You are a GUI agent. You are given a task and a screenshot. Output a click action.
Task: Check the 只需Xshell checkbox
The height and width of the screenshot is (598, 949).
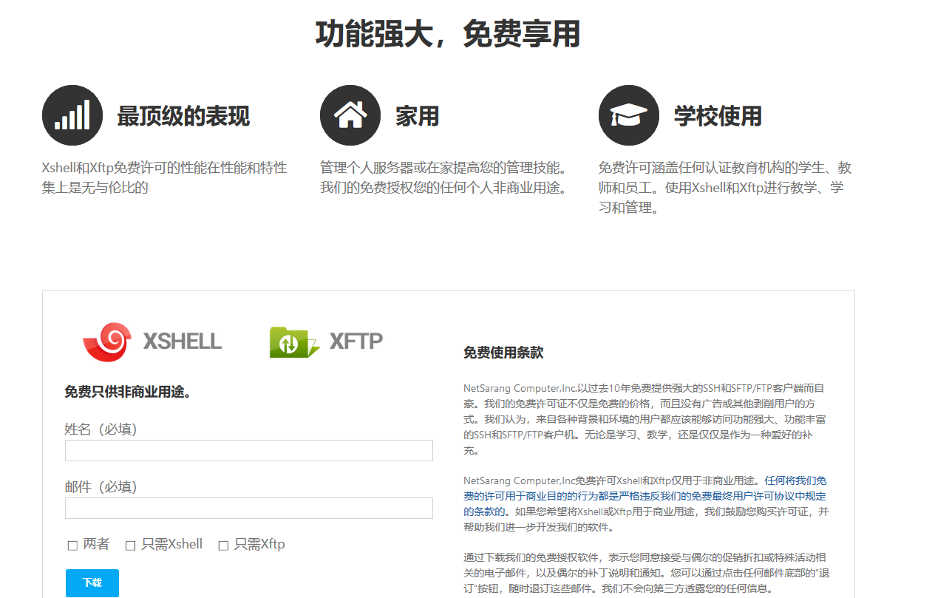coord(130,546)
